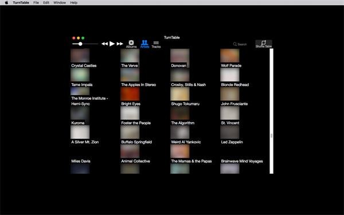The width and height of the screenshot is (344, 215).
Task: Close the TurnTable window
Action: click(74, 38)
